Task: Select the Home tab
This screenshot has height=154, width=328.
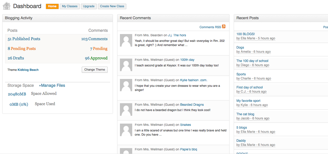Action: click(52, 6)
